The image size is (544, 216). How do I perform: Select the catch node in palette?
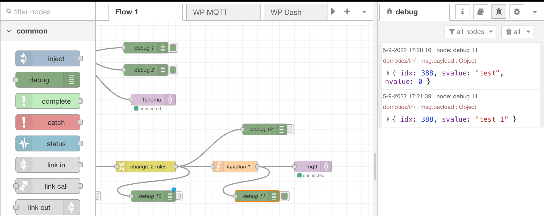tap(48, 122)
